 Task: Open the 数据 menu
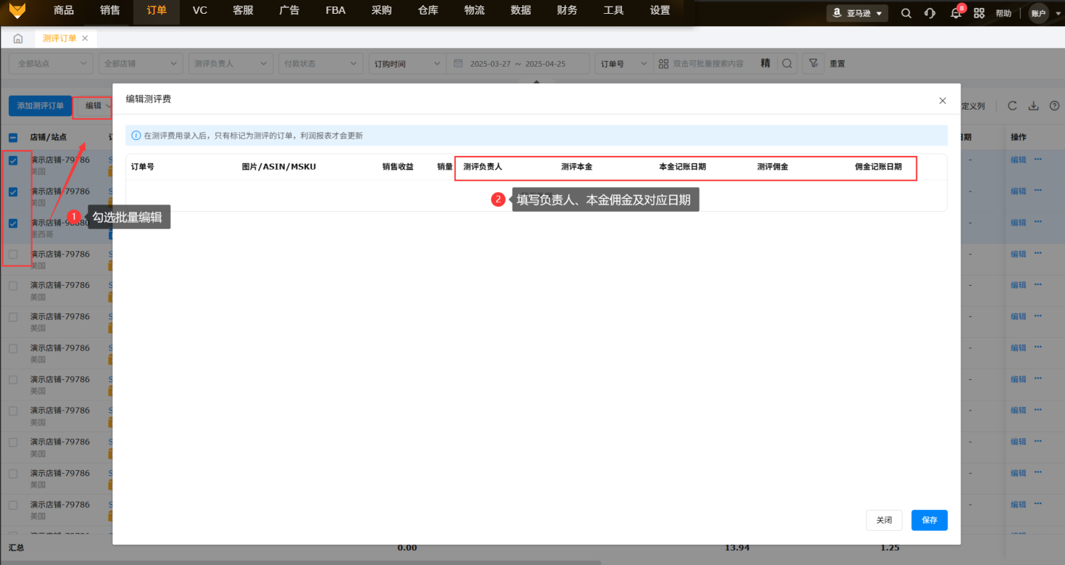(521, 10)
